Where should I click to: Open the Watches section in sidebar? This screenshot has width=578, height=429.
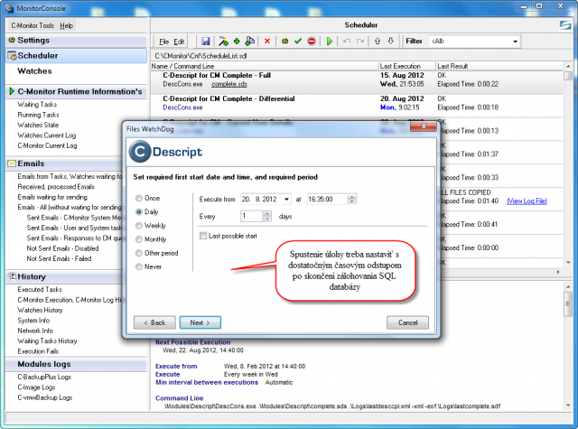pyautogui.click(x=34, y=70)
